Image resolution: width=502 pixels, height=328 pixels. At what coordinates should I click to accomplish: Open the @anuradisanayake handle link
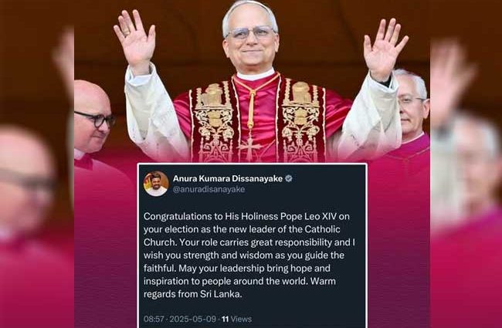(x=209, y=189)
